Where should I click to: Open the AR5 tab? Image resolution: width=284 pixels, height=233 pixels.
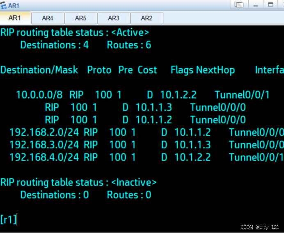pyautogui.click(x=80, y=18)
